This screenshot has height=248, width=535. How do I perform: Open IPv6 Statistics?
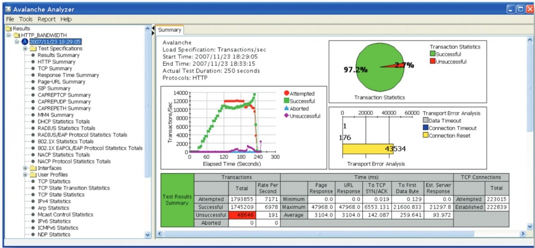point(54,221)
